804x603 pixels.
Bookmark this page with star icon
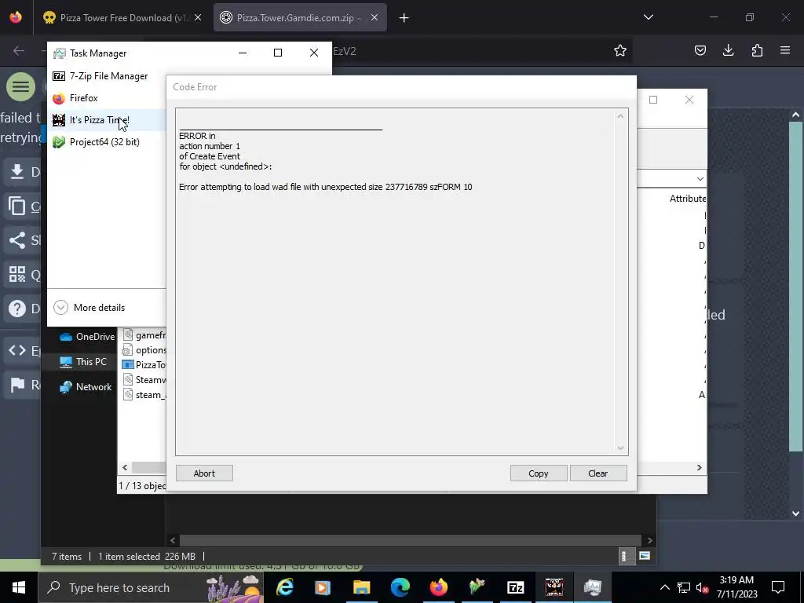pos(620,50)
